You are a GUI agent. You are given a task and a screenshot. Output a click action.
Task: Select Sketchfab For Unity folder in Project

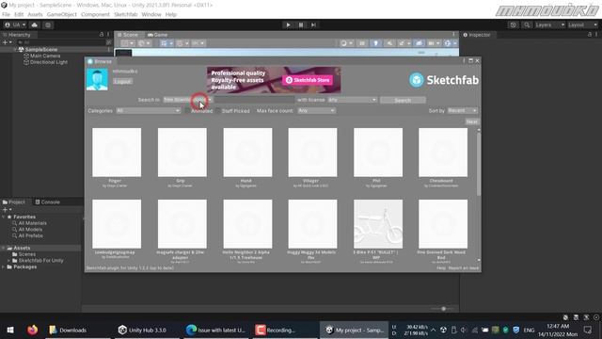pos(40,261)
